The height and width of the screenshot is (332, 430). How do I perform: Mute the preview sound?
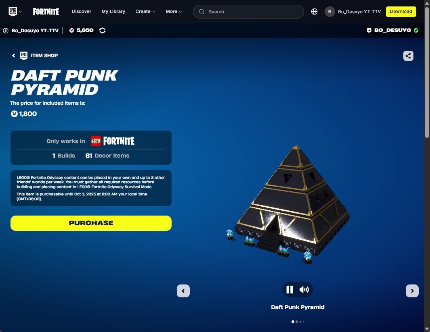304,290
